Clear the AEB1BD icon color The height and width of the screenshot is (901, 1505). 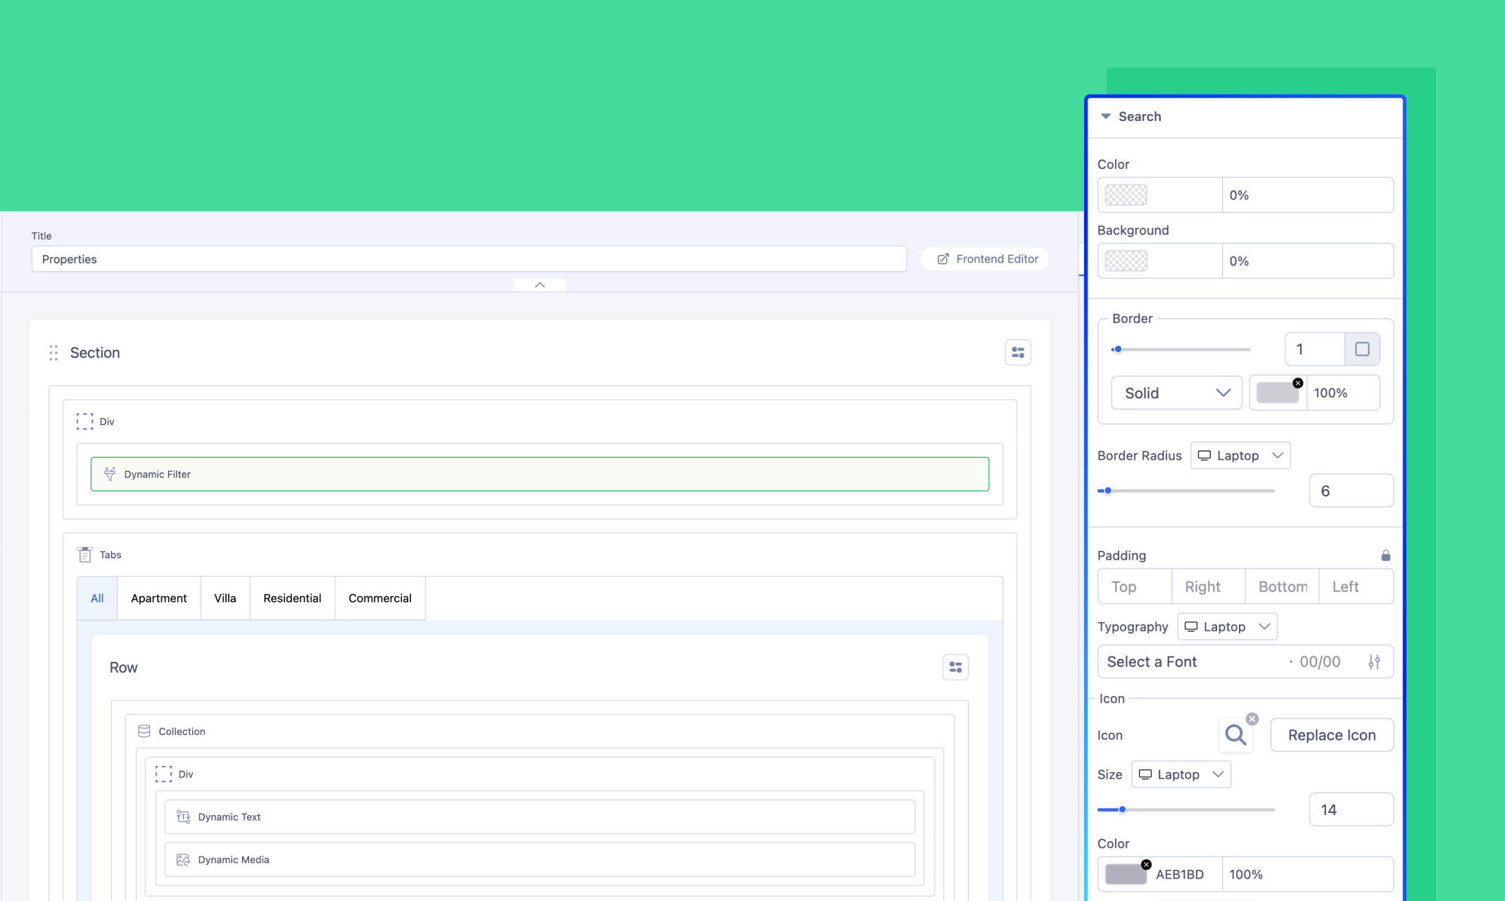[1146, 864]
